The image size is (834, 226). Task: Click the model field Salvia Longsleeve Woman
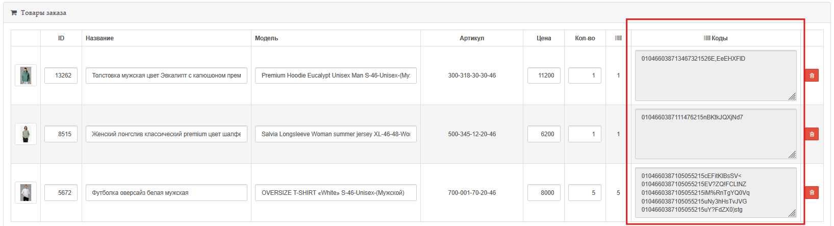coord(336,134)
